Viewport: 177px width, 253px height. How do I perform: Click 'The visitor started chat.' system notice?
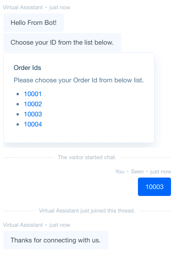87,157
